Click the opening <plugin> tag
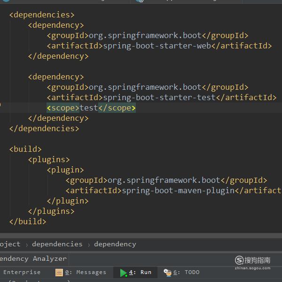Screen dimensions: 282x282 (x=65, y=170)
